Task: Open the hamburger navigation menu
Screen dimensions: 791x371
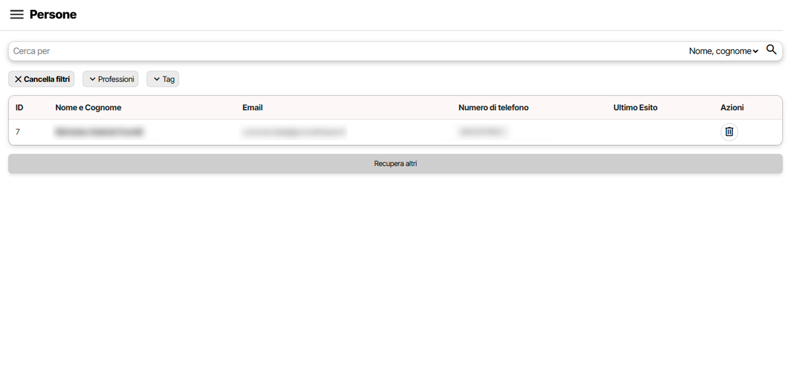Action: click(17, 14)
